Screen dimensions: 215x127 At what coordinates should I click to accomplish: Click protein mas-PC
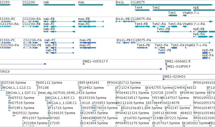(88, 48)
